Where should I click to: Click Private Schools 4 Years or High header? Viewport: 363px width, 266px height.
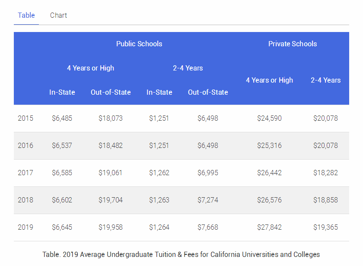tap(269, 80)
